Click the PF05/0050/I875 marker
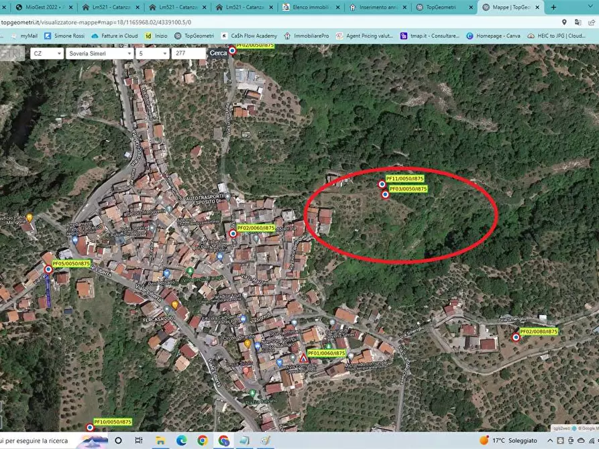Screen dimensions: 599x449 (48, 269)
